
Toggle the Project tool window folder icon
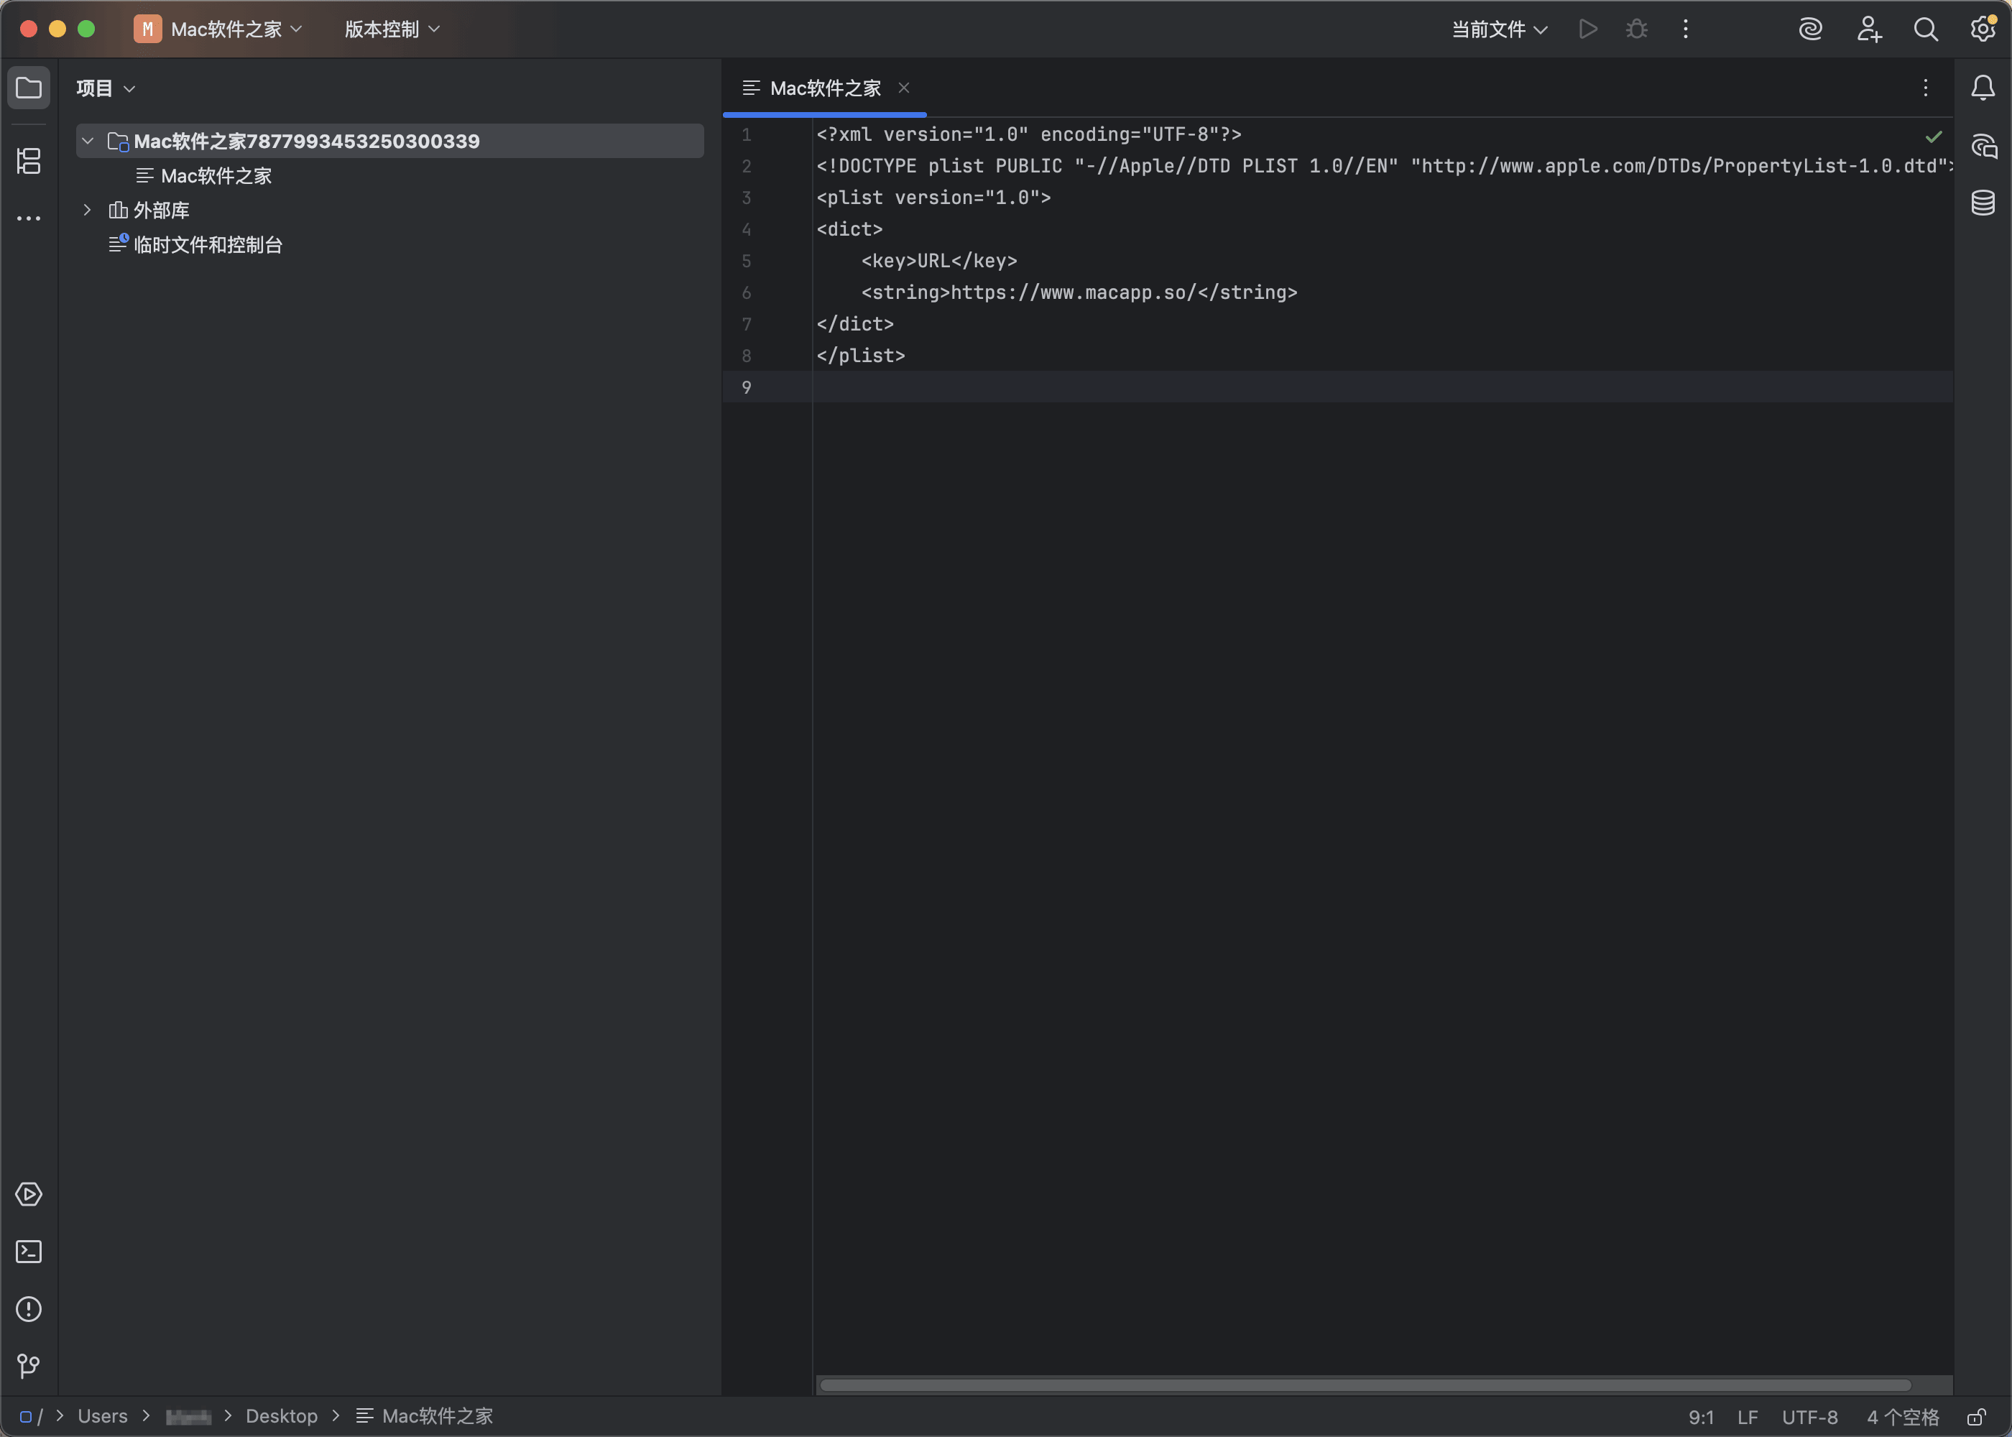pyautogui.click(x=28, y=88)
